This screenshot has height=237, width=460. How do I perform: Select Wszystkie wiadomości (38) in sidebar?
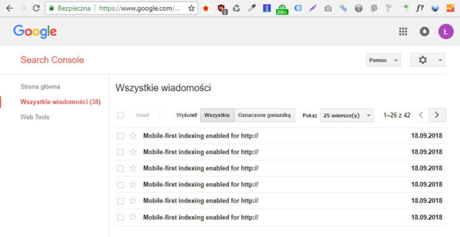(x=60, y=102)
